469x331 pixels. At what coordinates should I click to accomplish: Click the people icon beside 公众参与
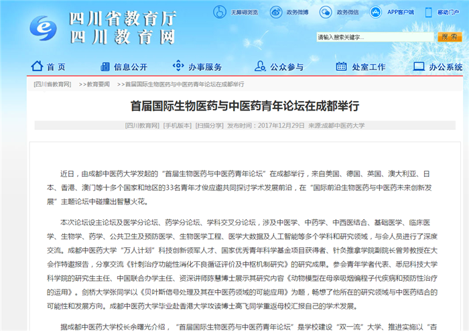260,67
